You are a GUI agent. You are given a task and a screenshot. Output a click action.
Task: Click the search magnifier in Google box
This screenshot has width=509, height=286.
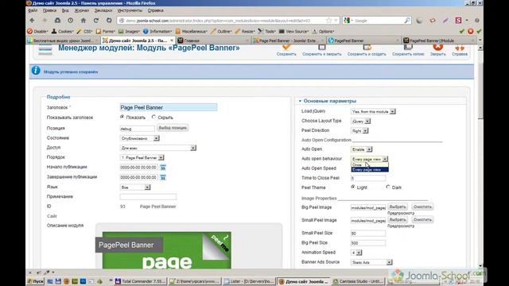click(407, 21)
